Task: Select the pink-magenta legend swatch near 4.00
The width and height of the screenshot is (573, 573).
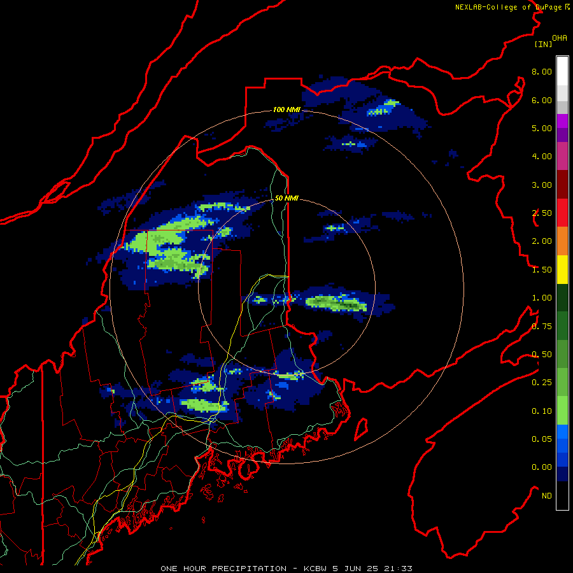Action: 562,156
